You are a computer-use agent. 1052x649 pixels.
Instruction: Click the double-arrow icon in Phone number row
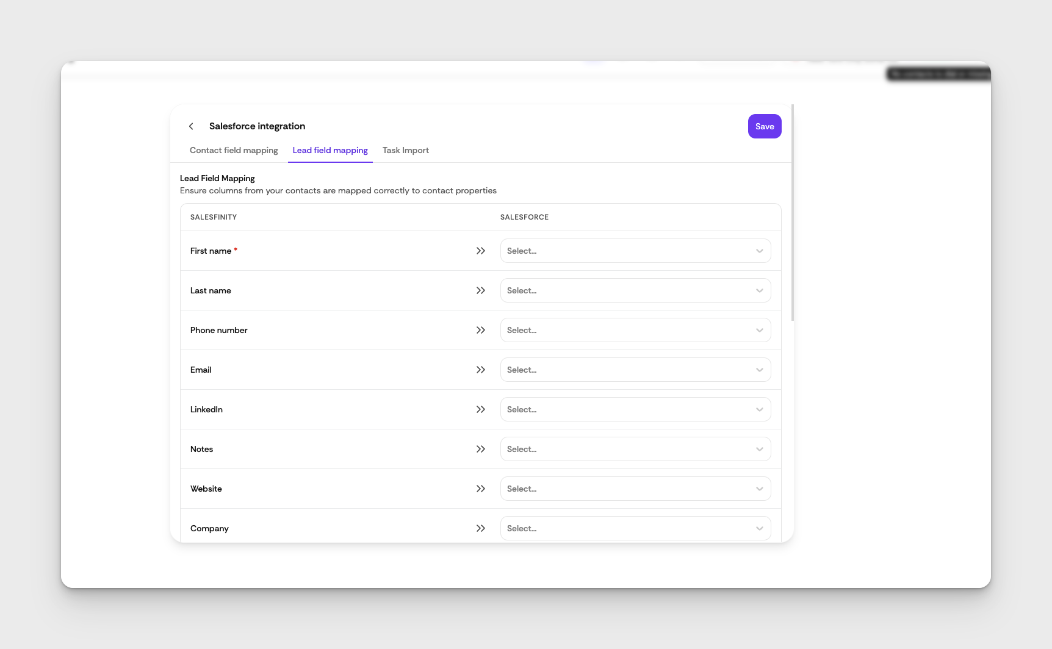coord(481,330)
